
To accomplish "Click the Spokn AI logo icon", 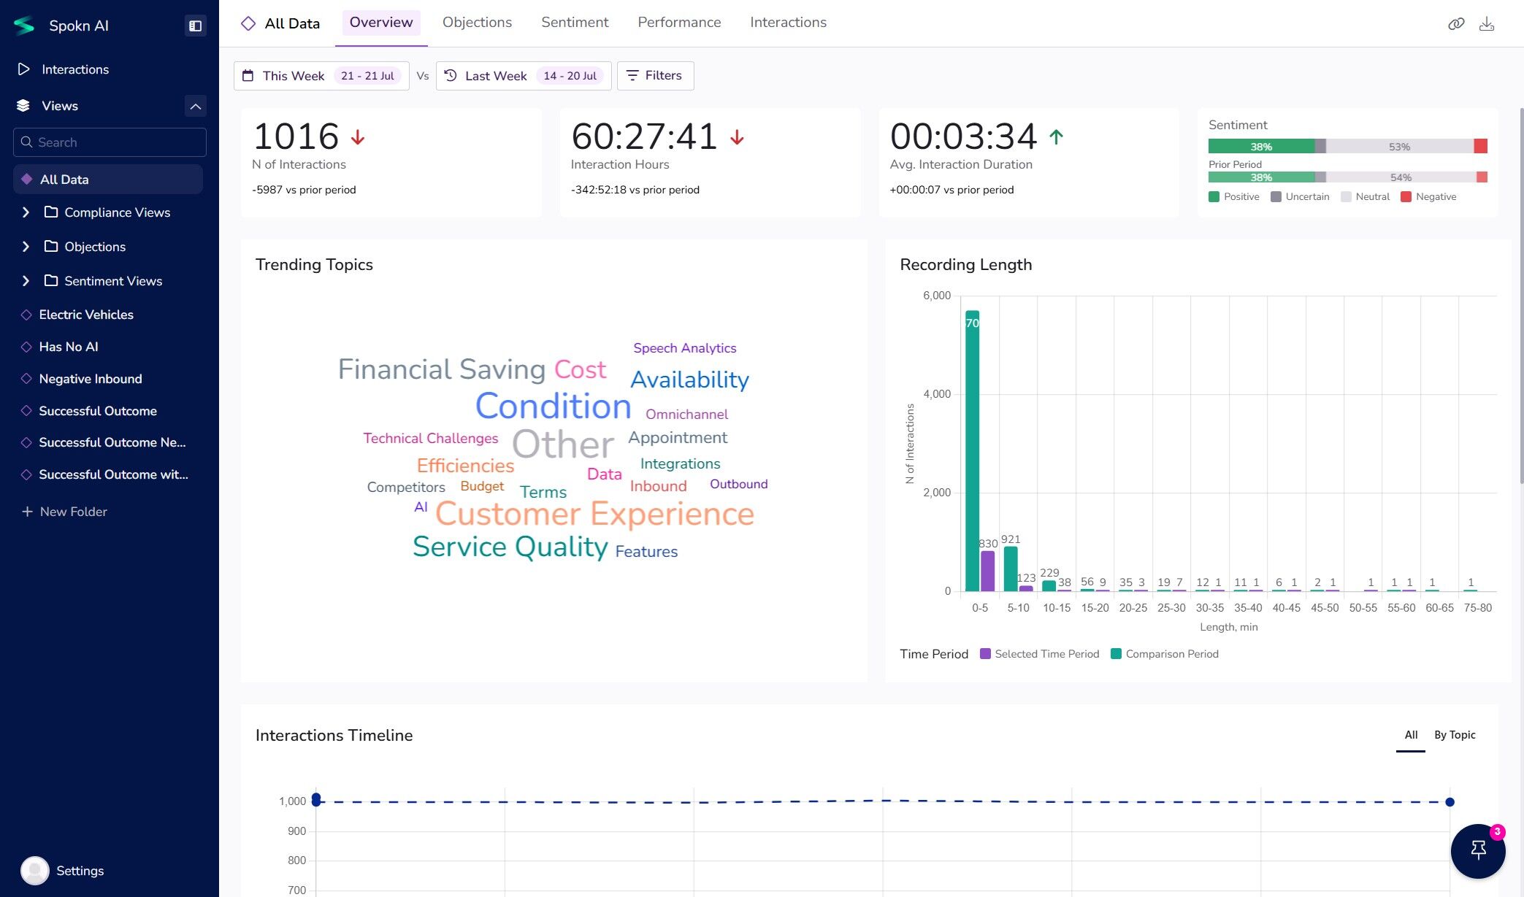I will click(24, 26).
